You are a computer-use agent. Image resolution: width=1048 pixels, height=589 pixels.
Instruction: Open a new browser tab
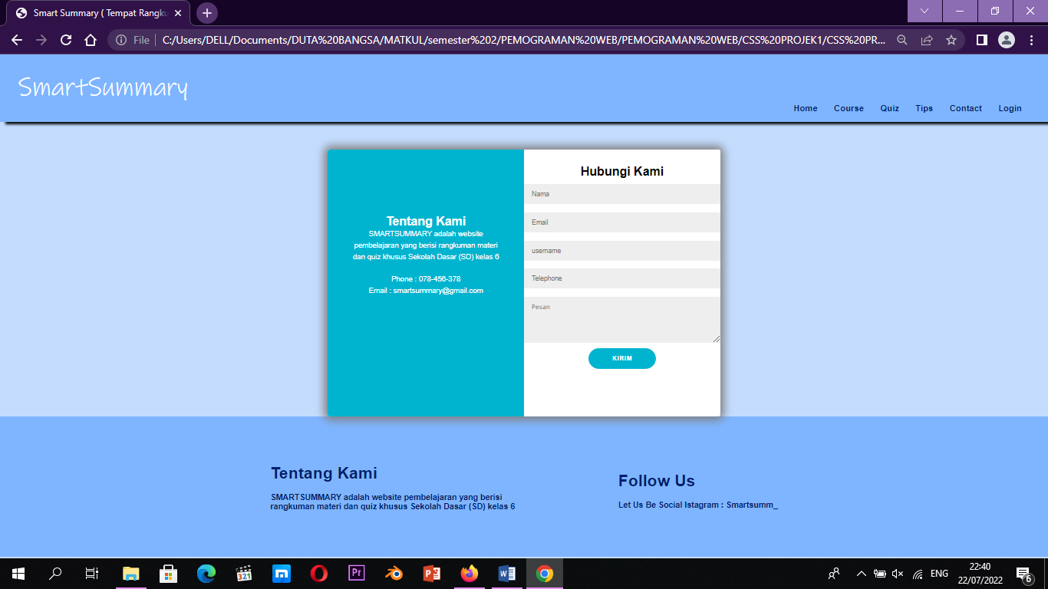point(207,13)
